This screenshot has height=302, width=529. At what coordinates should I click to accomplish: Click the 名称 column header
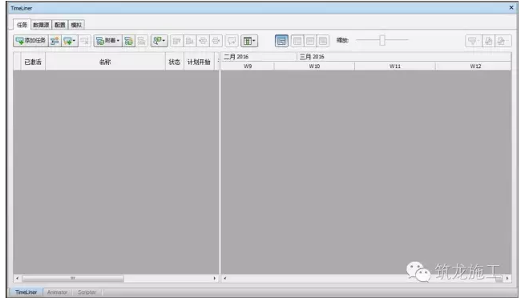tap(105, 62)
